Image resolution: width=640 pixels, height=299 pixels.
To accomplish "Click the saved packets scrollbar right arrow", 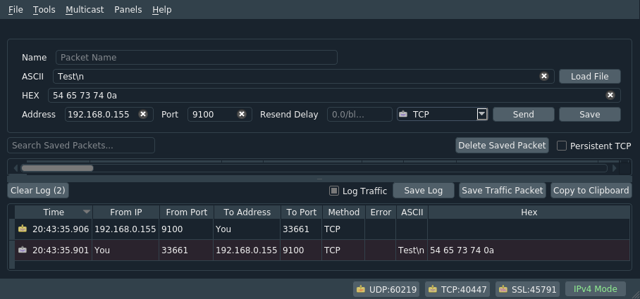I will click(x=615, y=168).
